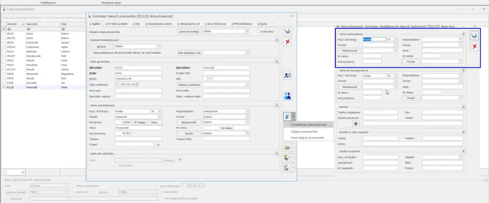Click the icon button beside the E-mail field
The height and width of the screenshot is (203, 489).
pos(159,145)
